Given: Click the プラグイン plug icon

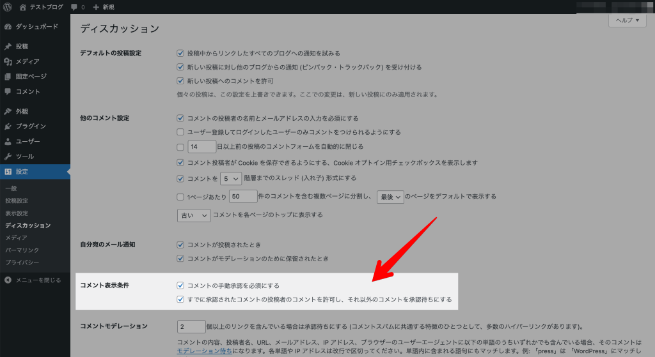Looking at the screenshot, I should tap(8, 126).
